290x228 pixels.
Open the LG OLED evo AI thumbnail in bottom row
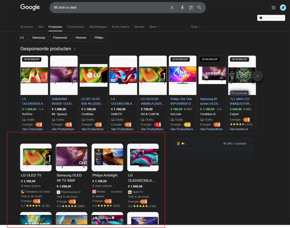coord(107,219)
